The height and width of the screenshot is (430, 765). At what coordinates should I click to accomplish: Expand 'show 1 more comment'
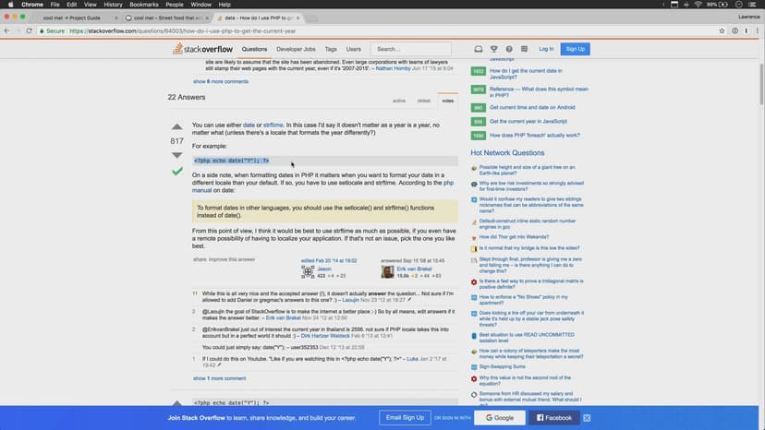pos(219,378)
